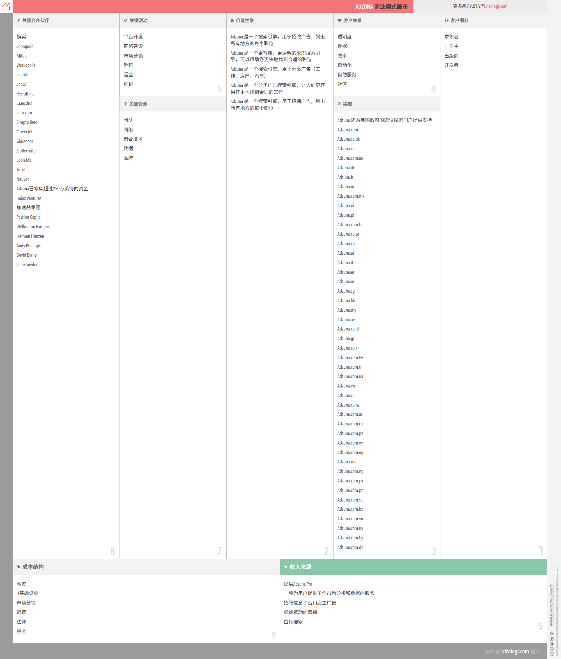Click the ADZUNA 商业模式画布 title
This screenshot has height=659, width=561.
[x=381, y=7]
